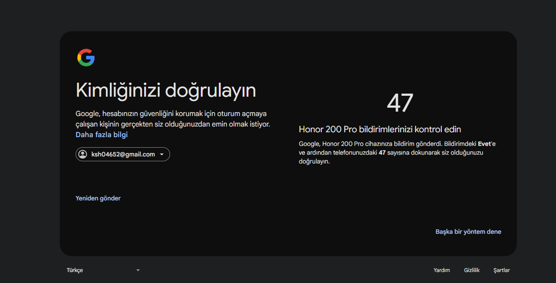The height and width of the screenshot is (283, 556).
Task: Open the Gizlilik footer link
Action: [x=472, y=270]
